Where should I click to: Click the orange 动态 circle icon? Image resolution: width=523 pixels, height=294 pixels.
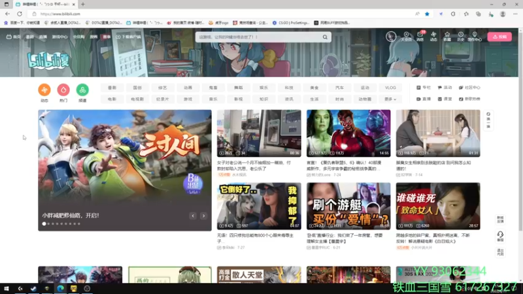[x=44, y=90]
